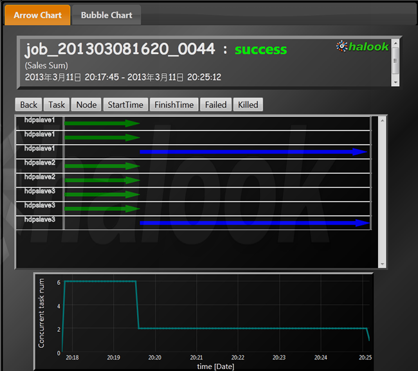Click the job time range text

pos(123,77)
